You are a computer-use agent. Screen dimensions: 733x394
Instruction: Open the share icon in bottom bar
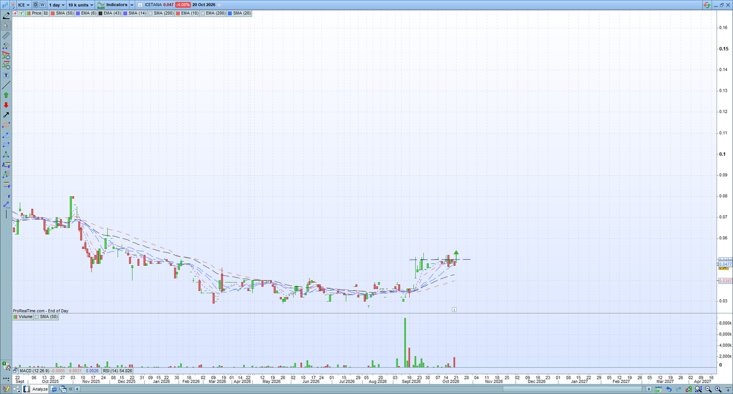coord(16,389)
